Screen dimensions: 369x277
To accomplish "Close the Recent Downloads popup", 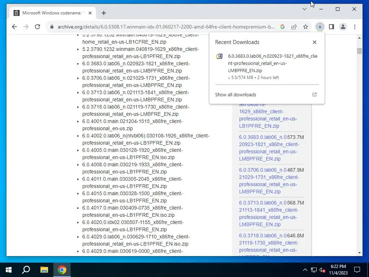I will [314, 42].
